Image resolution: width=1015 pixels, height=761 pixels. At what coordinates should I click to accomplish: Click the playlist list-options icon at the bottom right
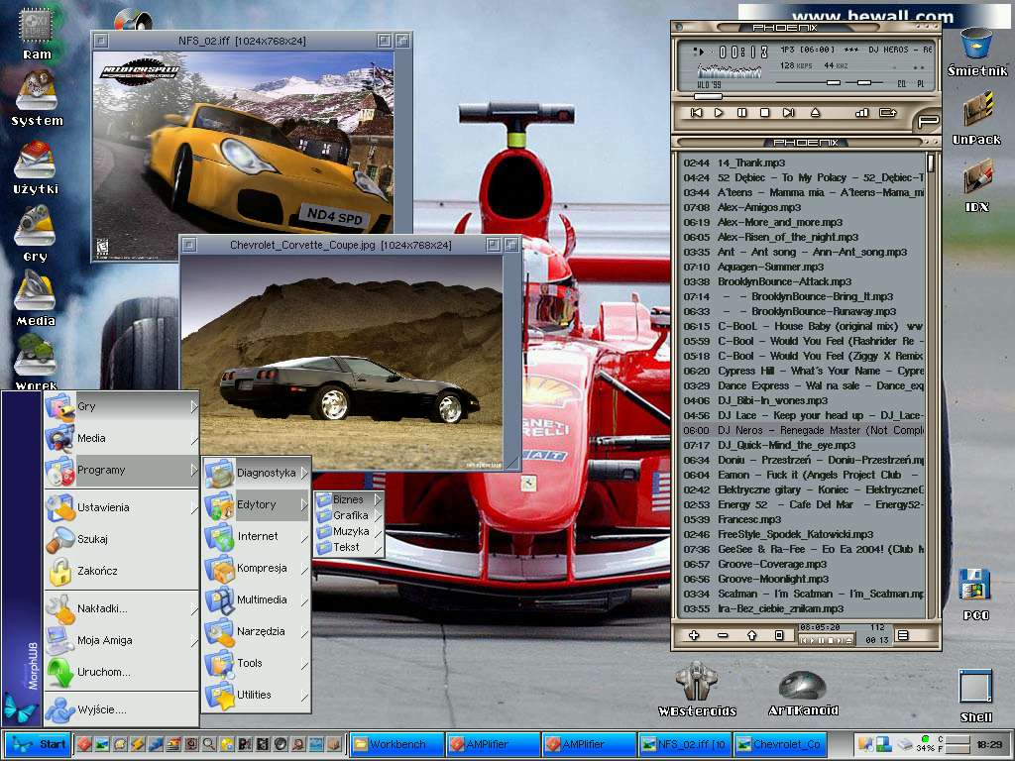click(902, 635)
